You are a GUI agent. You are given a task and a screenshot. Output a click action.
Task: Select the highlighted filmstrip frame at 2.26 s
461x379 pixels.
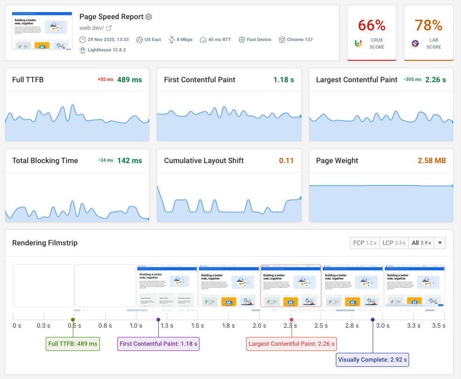[x=290, y=285]
